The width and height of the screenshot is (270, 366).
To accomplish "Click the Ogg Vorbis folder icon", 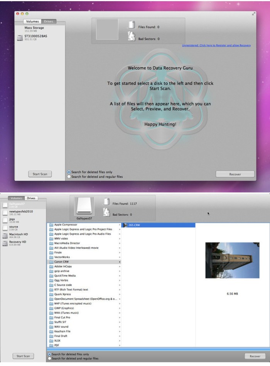I will (51, 280).
